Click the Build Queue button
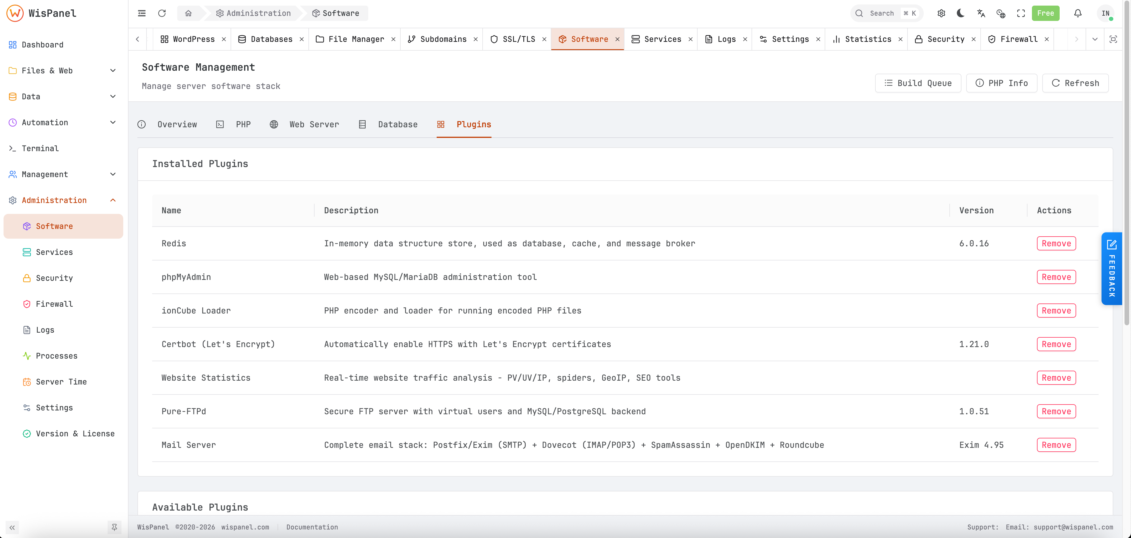 pyautogui.click(x=918, y=83)
